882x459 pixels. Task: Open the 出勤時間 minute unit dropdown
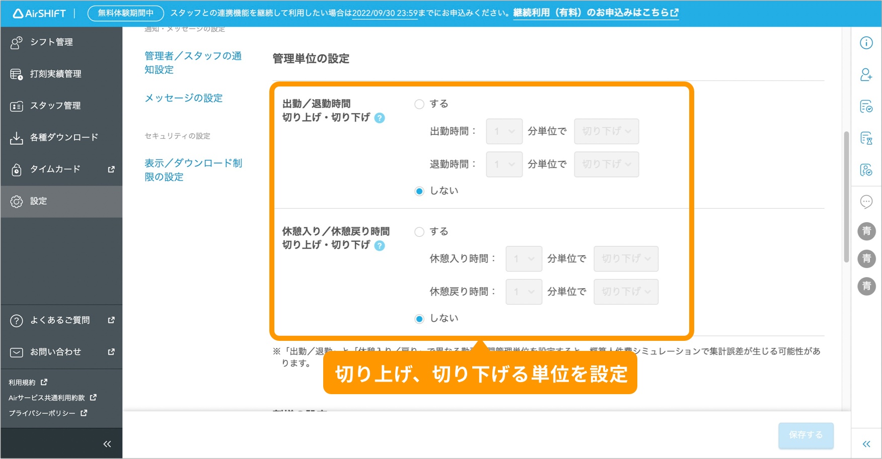[504, 132]
